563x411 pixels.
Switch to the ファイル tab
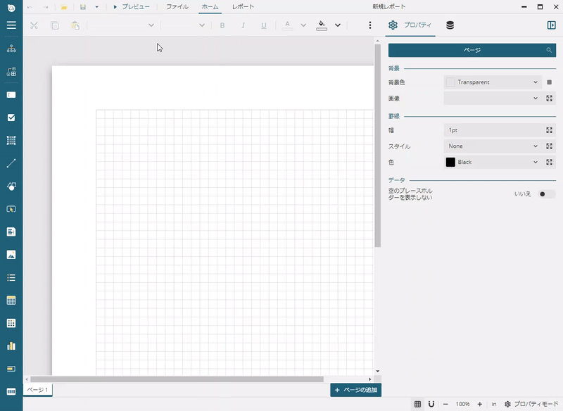coord(177,6)
